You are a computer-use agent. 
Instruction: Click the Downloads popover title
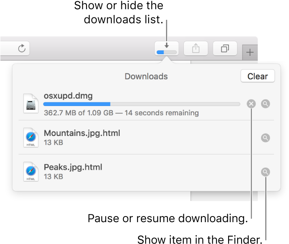pos(146,76)
